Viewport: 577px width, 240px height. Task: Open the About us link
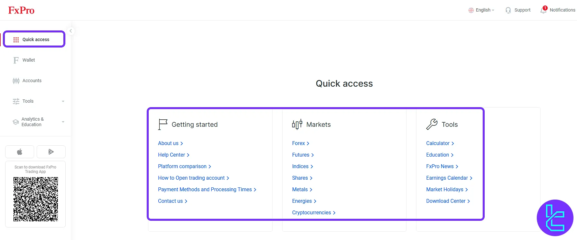point(170,143)
